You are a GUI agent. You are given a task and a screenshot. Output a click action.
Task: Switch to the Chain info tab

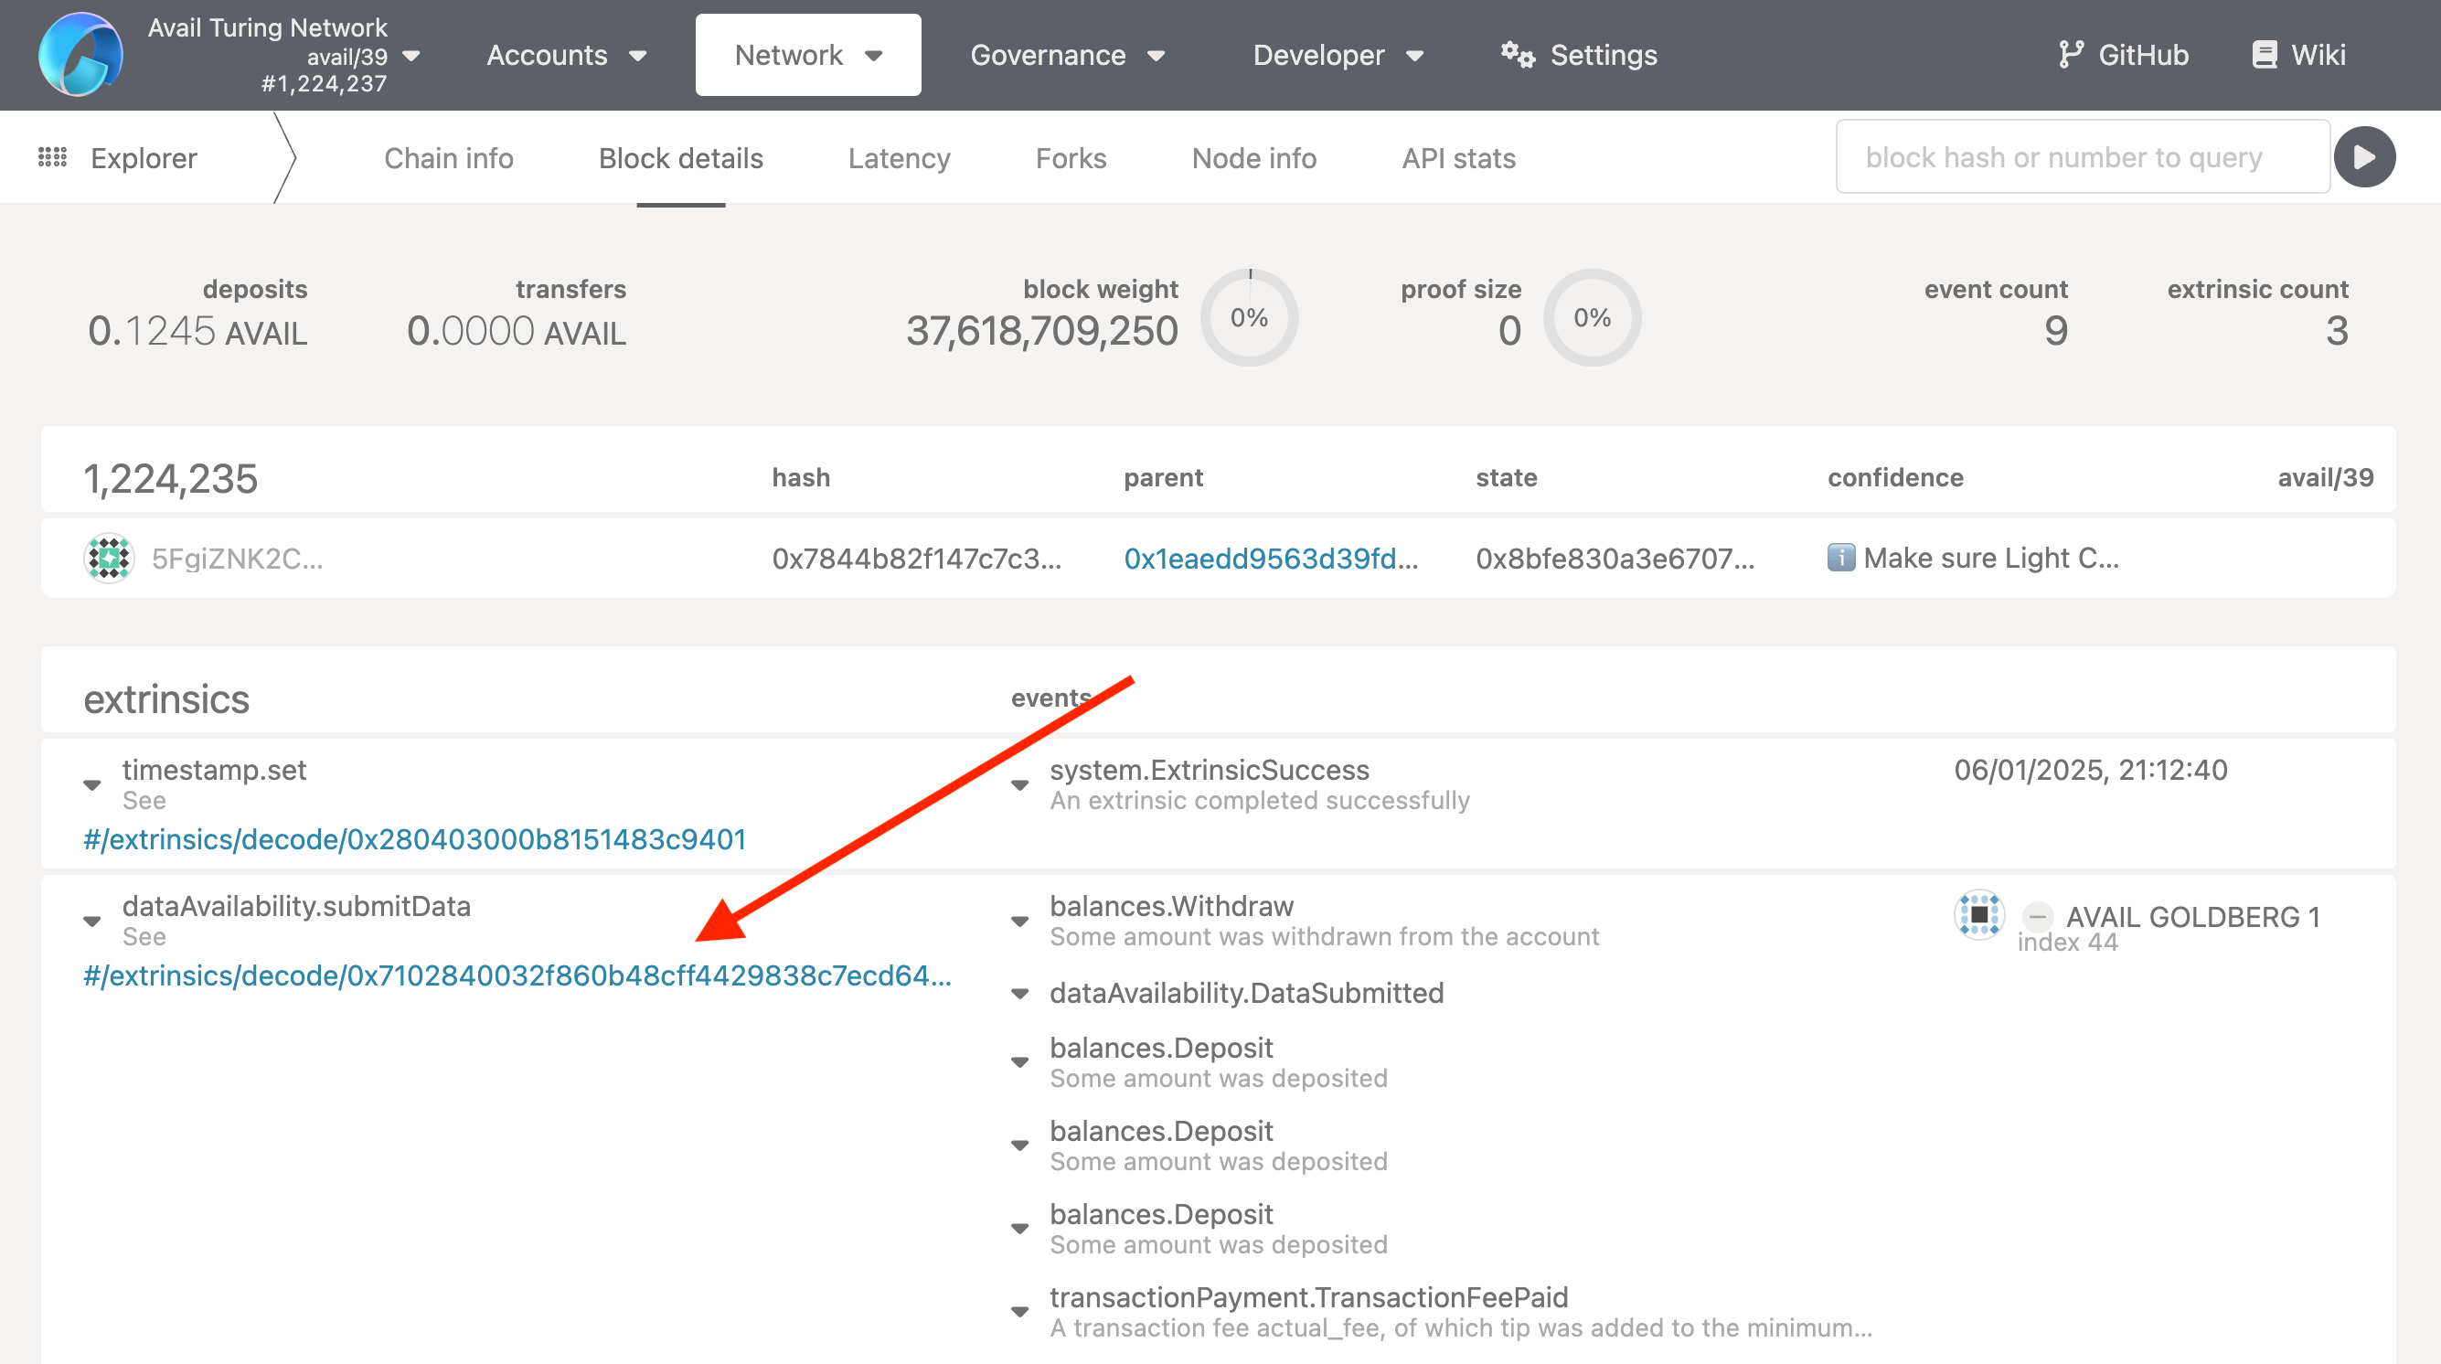pos(448,158)
